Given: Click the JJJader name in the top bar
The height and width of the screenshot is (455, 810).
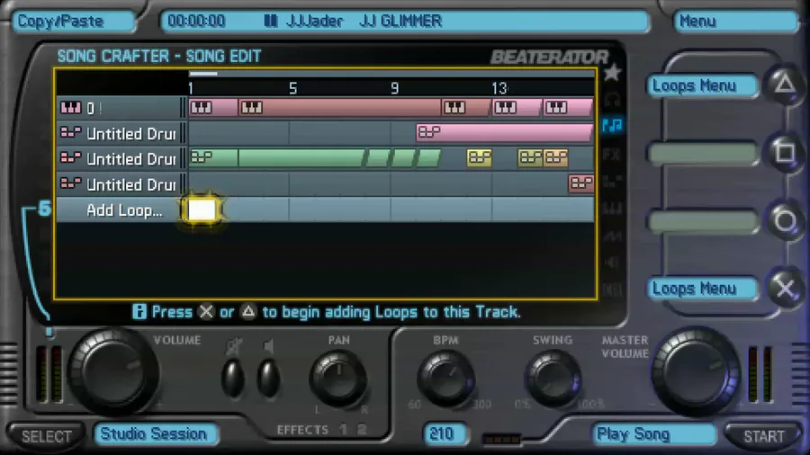Looking at the screenshot, I should (314, 22).
